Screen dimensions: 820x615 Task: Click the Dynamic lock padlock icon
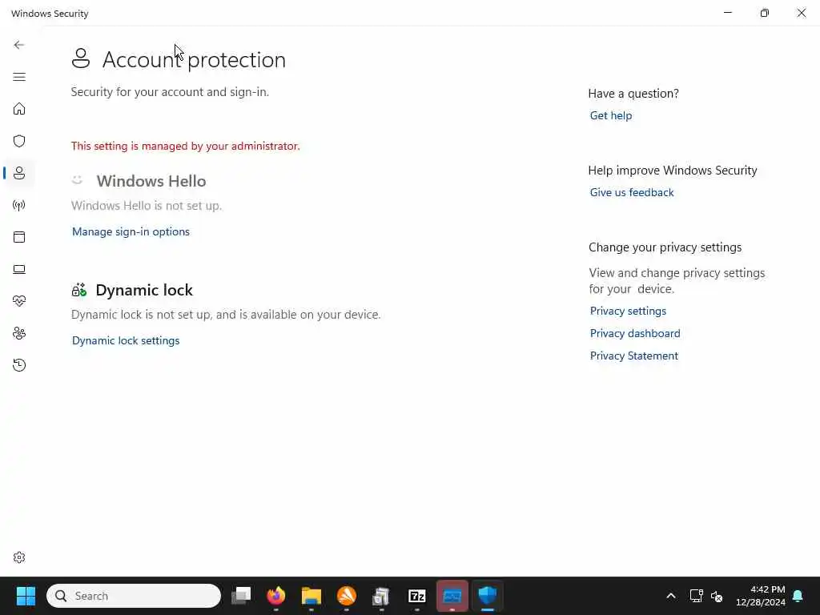[79, 290]
